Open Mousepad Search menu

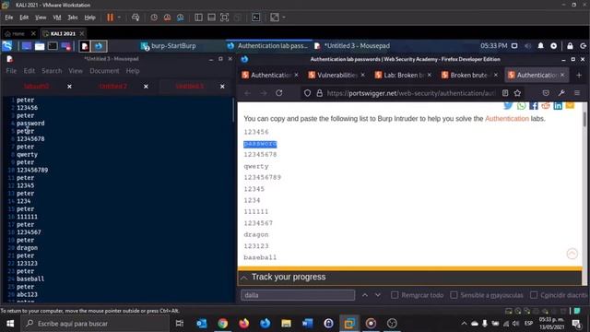coord(52,71)
